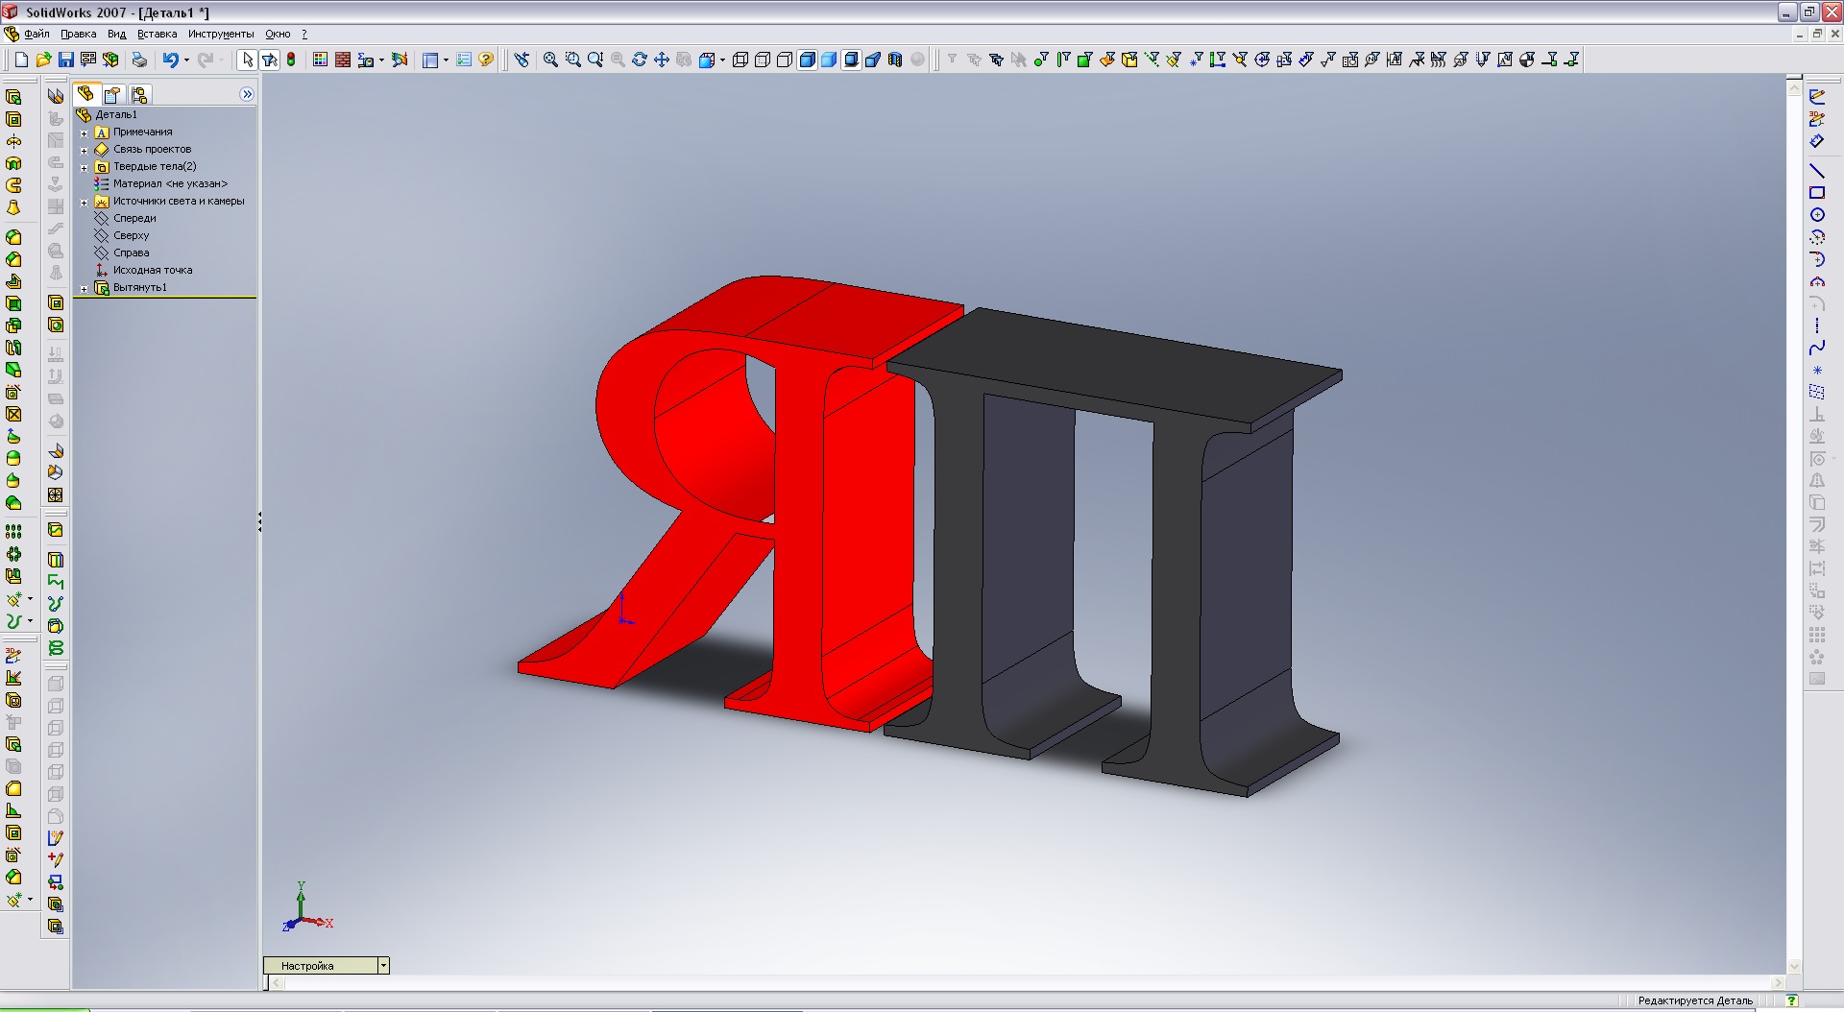The width and height of the screenshot is (1844, 1012).
Task: Expand the Связь проектов tree node
Action: [85, 150]
